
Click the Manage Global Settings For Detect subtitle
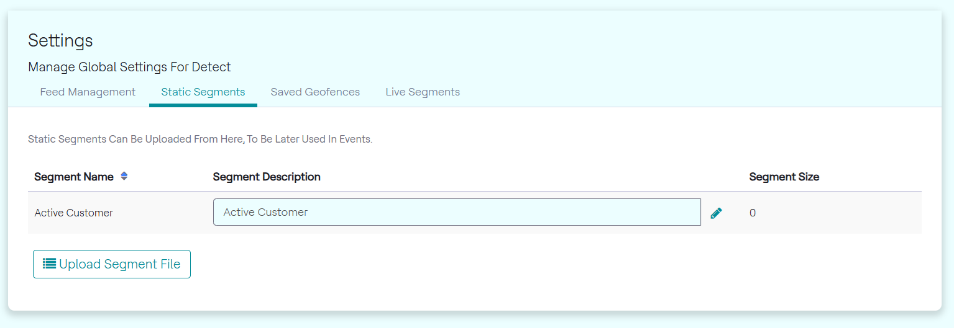[129, 67]
